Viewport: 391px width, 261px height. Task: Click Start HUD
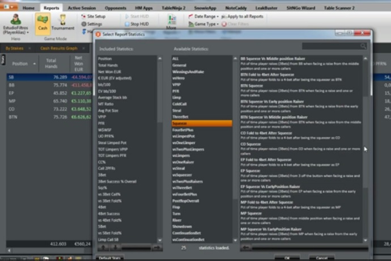click(137, 16)
